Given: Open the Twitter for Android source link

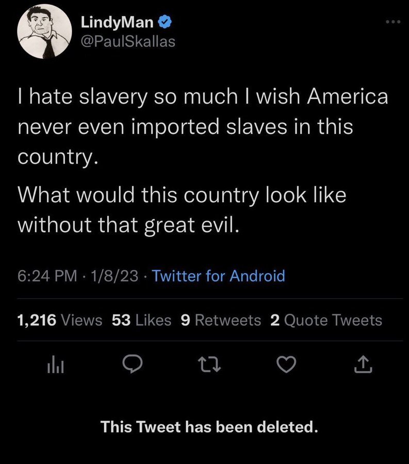Looking at the screenshot, I should pos(219,276).
